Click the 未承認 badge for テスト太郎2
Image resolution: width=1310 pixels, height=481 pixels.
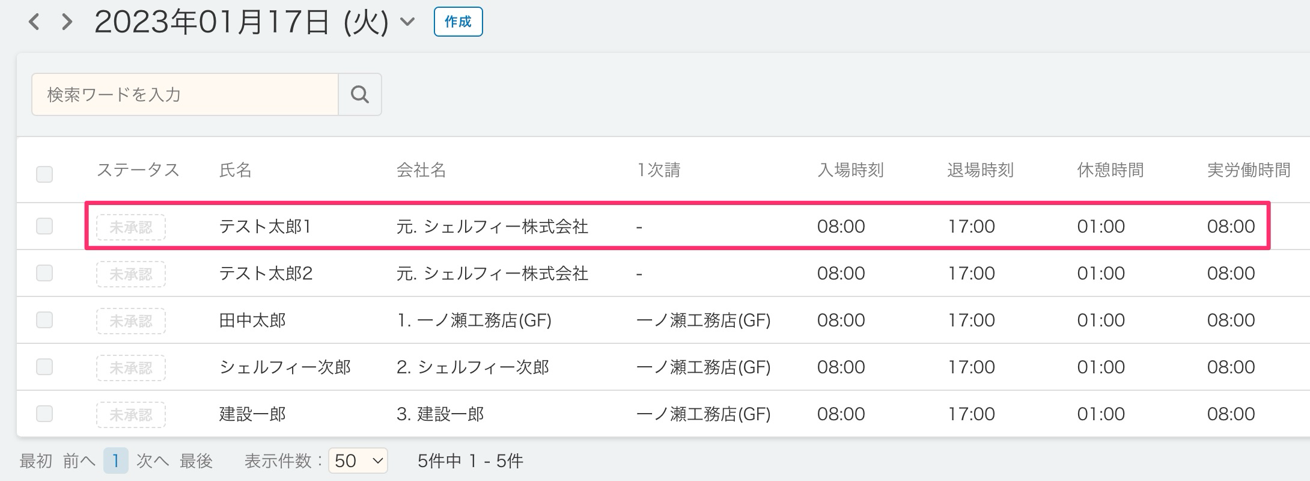tap(131, 274)
